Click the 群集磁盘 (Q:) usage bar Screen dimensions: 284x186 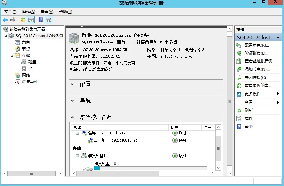[x=150, y=168]
